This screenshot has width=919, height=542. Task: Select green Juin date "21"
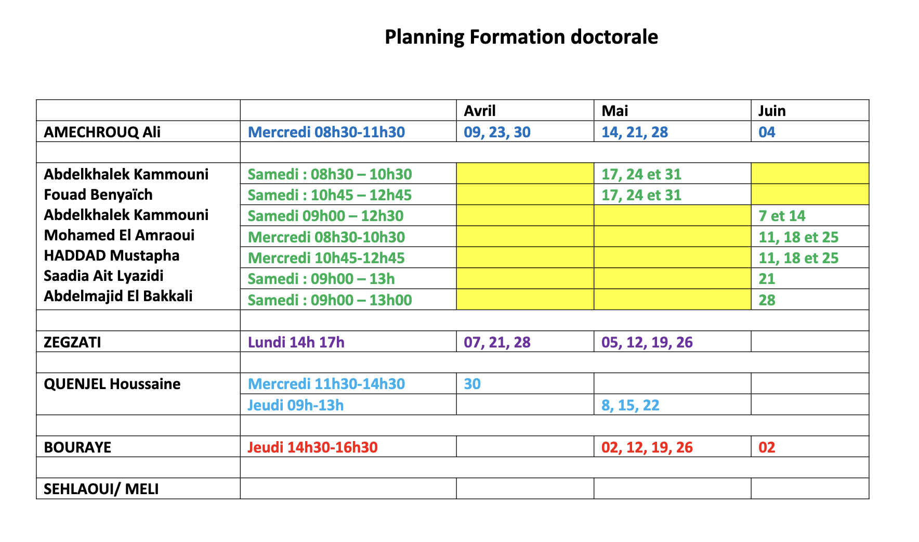[767, 279]
